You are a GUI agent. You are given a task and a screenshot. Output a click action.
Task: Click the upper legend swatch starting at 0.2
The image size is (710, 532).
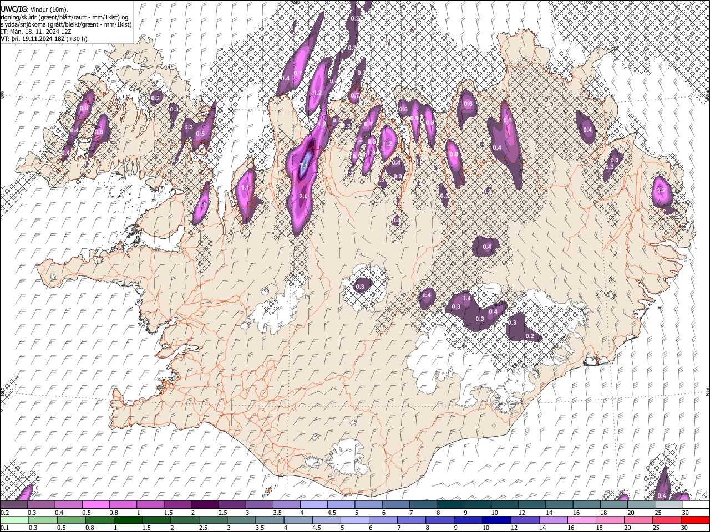[14, 505]
